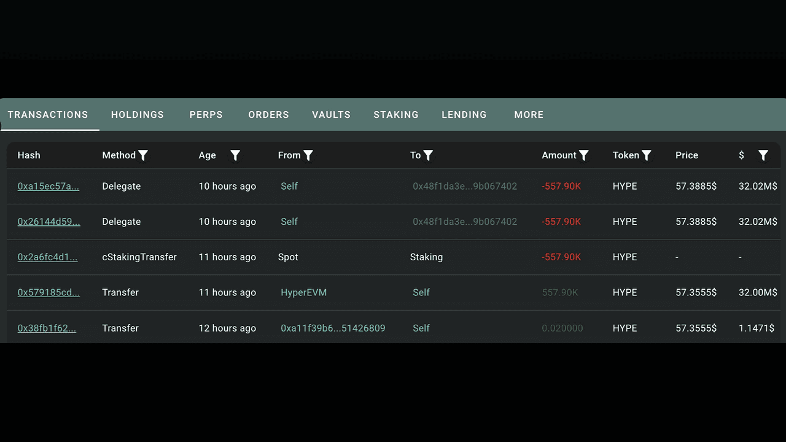Screen dimensions: 786x442
Task: Click the 0.020000 amount cell
Action: (562, 328)
